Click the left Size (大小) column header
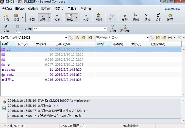 click(41, 44)
